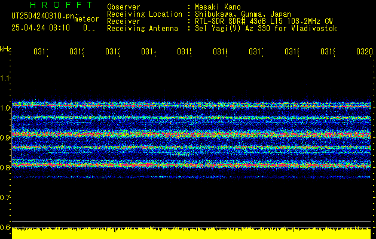Viewport: 376px width, 239px height.
Task: Click the 0319 time marker
Action: click(328, 51)
